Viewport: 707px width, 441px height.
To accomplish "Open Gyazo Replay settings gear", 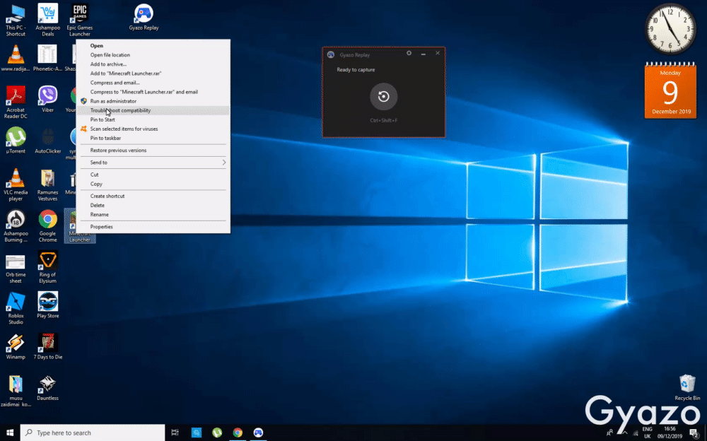I will tap(409, 54).
